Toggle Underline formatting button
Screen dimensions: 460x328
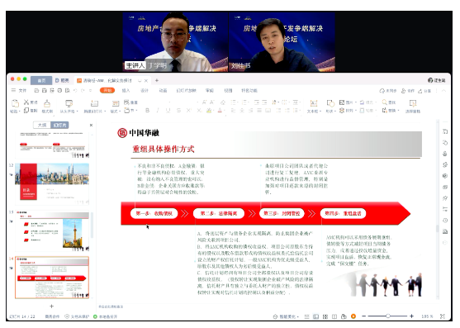click(x=168, y=111)
